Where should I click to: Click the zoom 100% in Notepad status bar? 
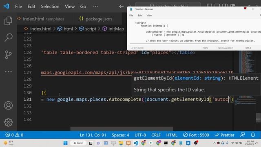[x=206, y=48]
